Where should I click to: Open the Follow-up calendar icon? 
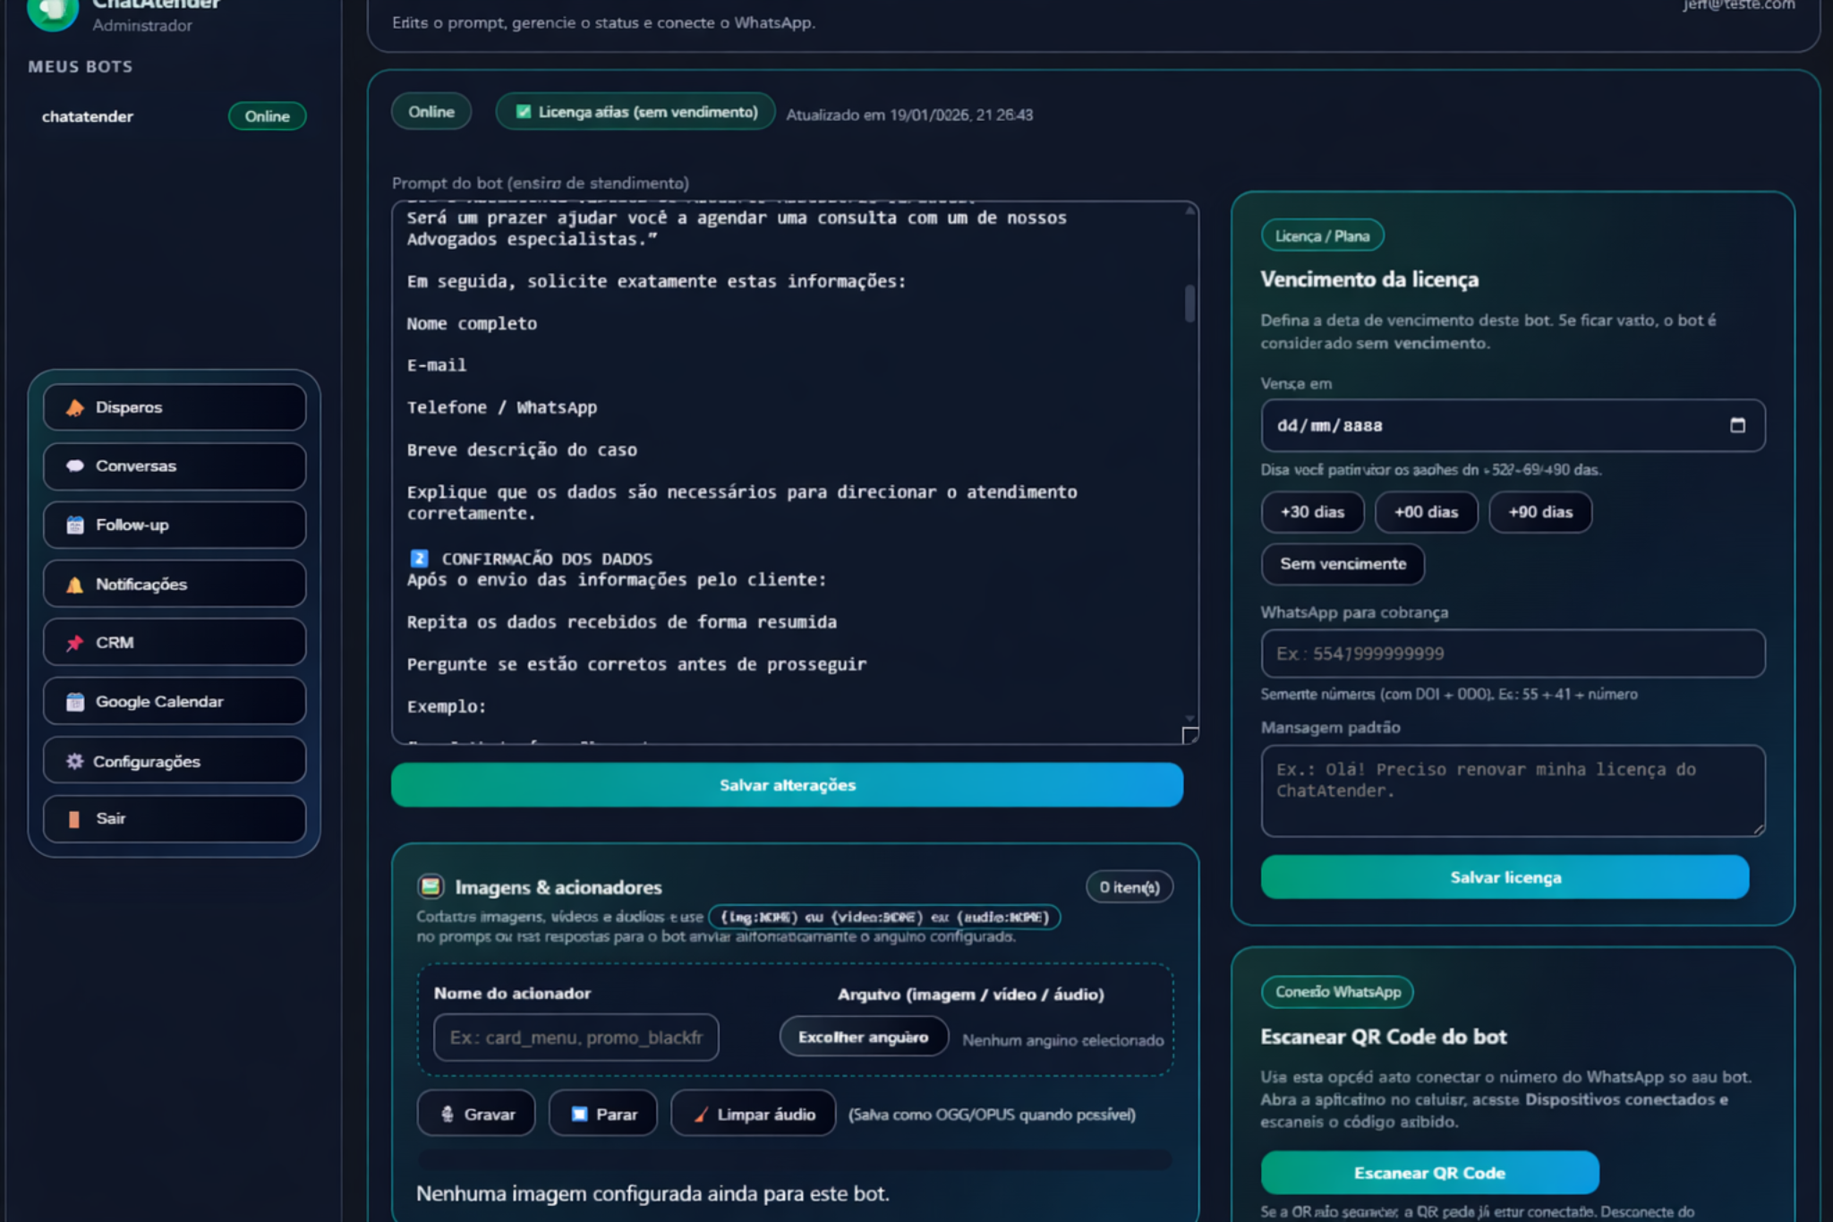75,525
